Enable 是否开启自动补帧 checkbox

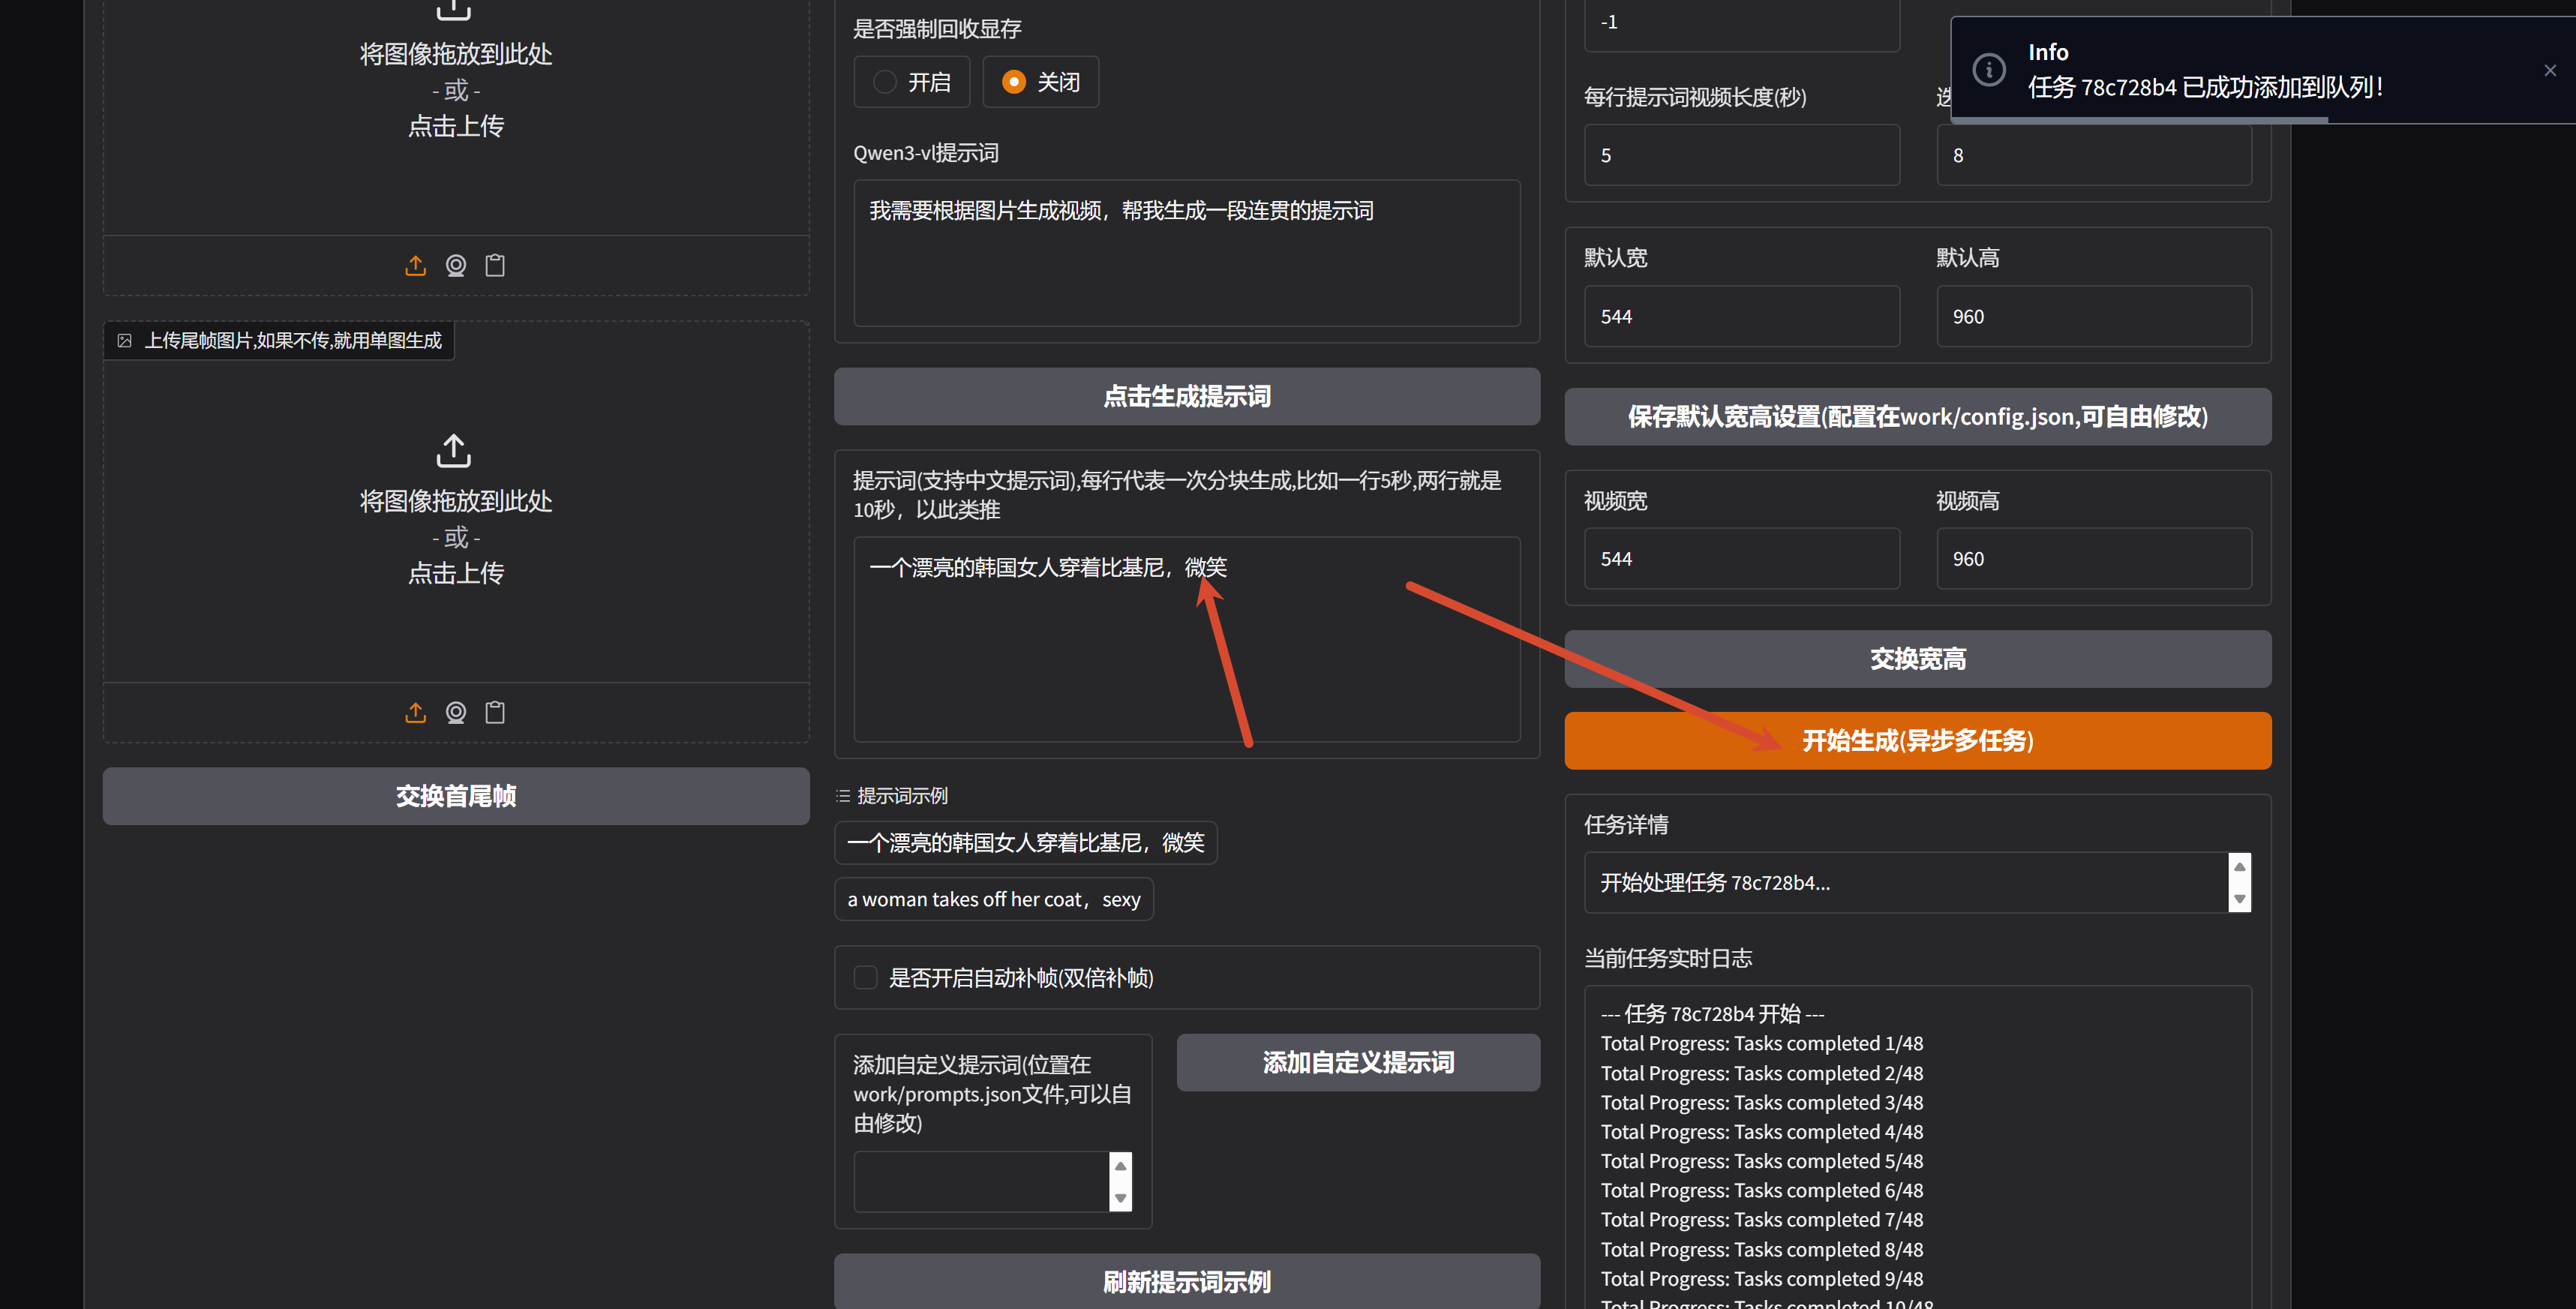pyautogui.click(x=865, y=977)
